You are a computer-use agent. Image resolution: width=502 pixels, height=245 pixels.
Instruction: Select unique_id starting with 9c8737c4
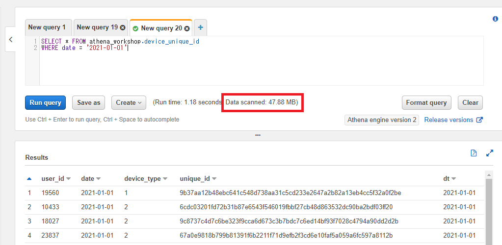coord(289,221)
